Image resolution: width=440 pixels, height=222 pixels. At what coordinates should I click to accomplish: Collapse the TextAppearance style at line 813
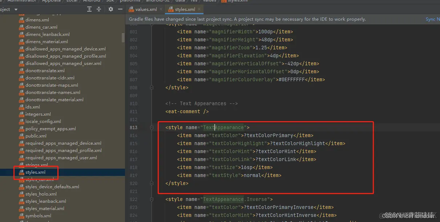click(152, 127)
